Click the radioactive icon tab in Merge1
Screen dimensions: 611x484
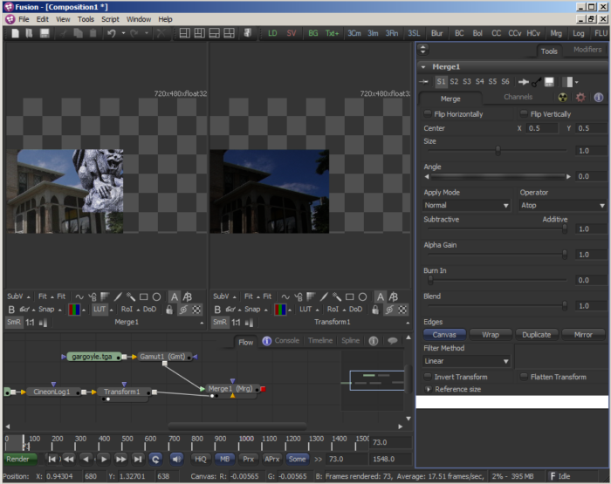point(562,98)
